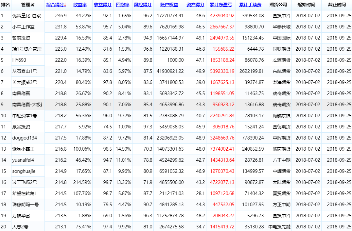Select manager doggod134
Screen dimensions: 352x231
(x=25, y=138)
